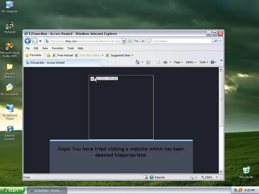Screen dimensions: 259x194
Task: Click the Free Hotmail favorites link
Action: coord(63,55)
